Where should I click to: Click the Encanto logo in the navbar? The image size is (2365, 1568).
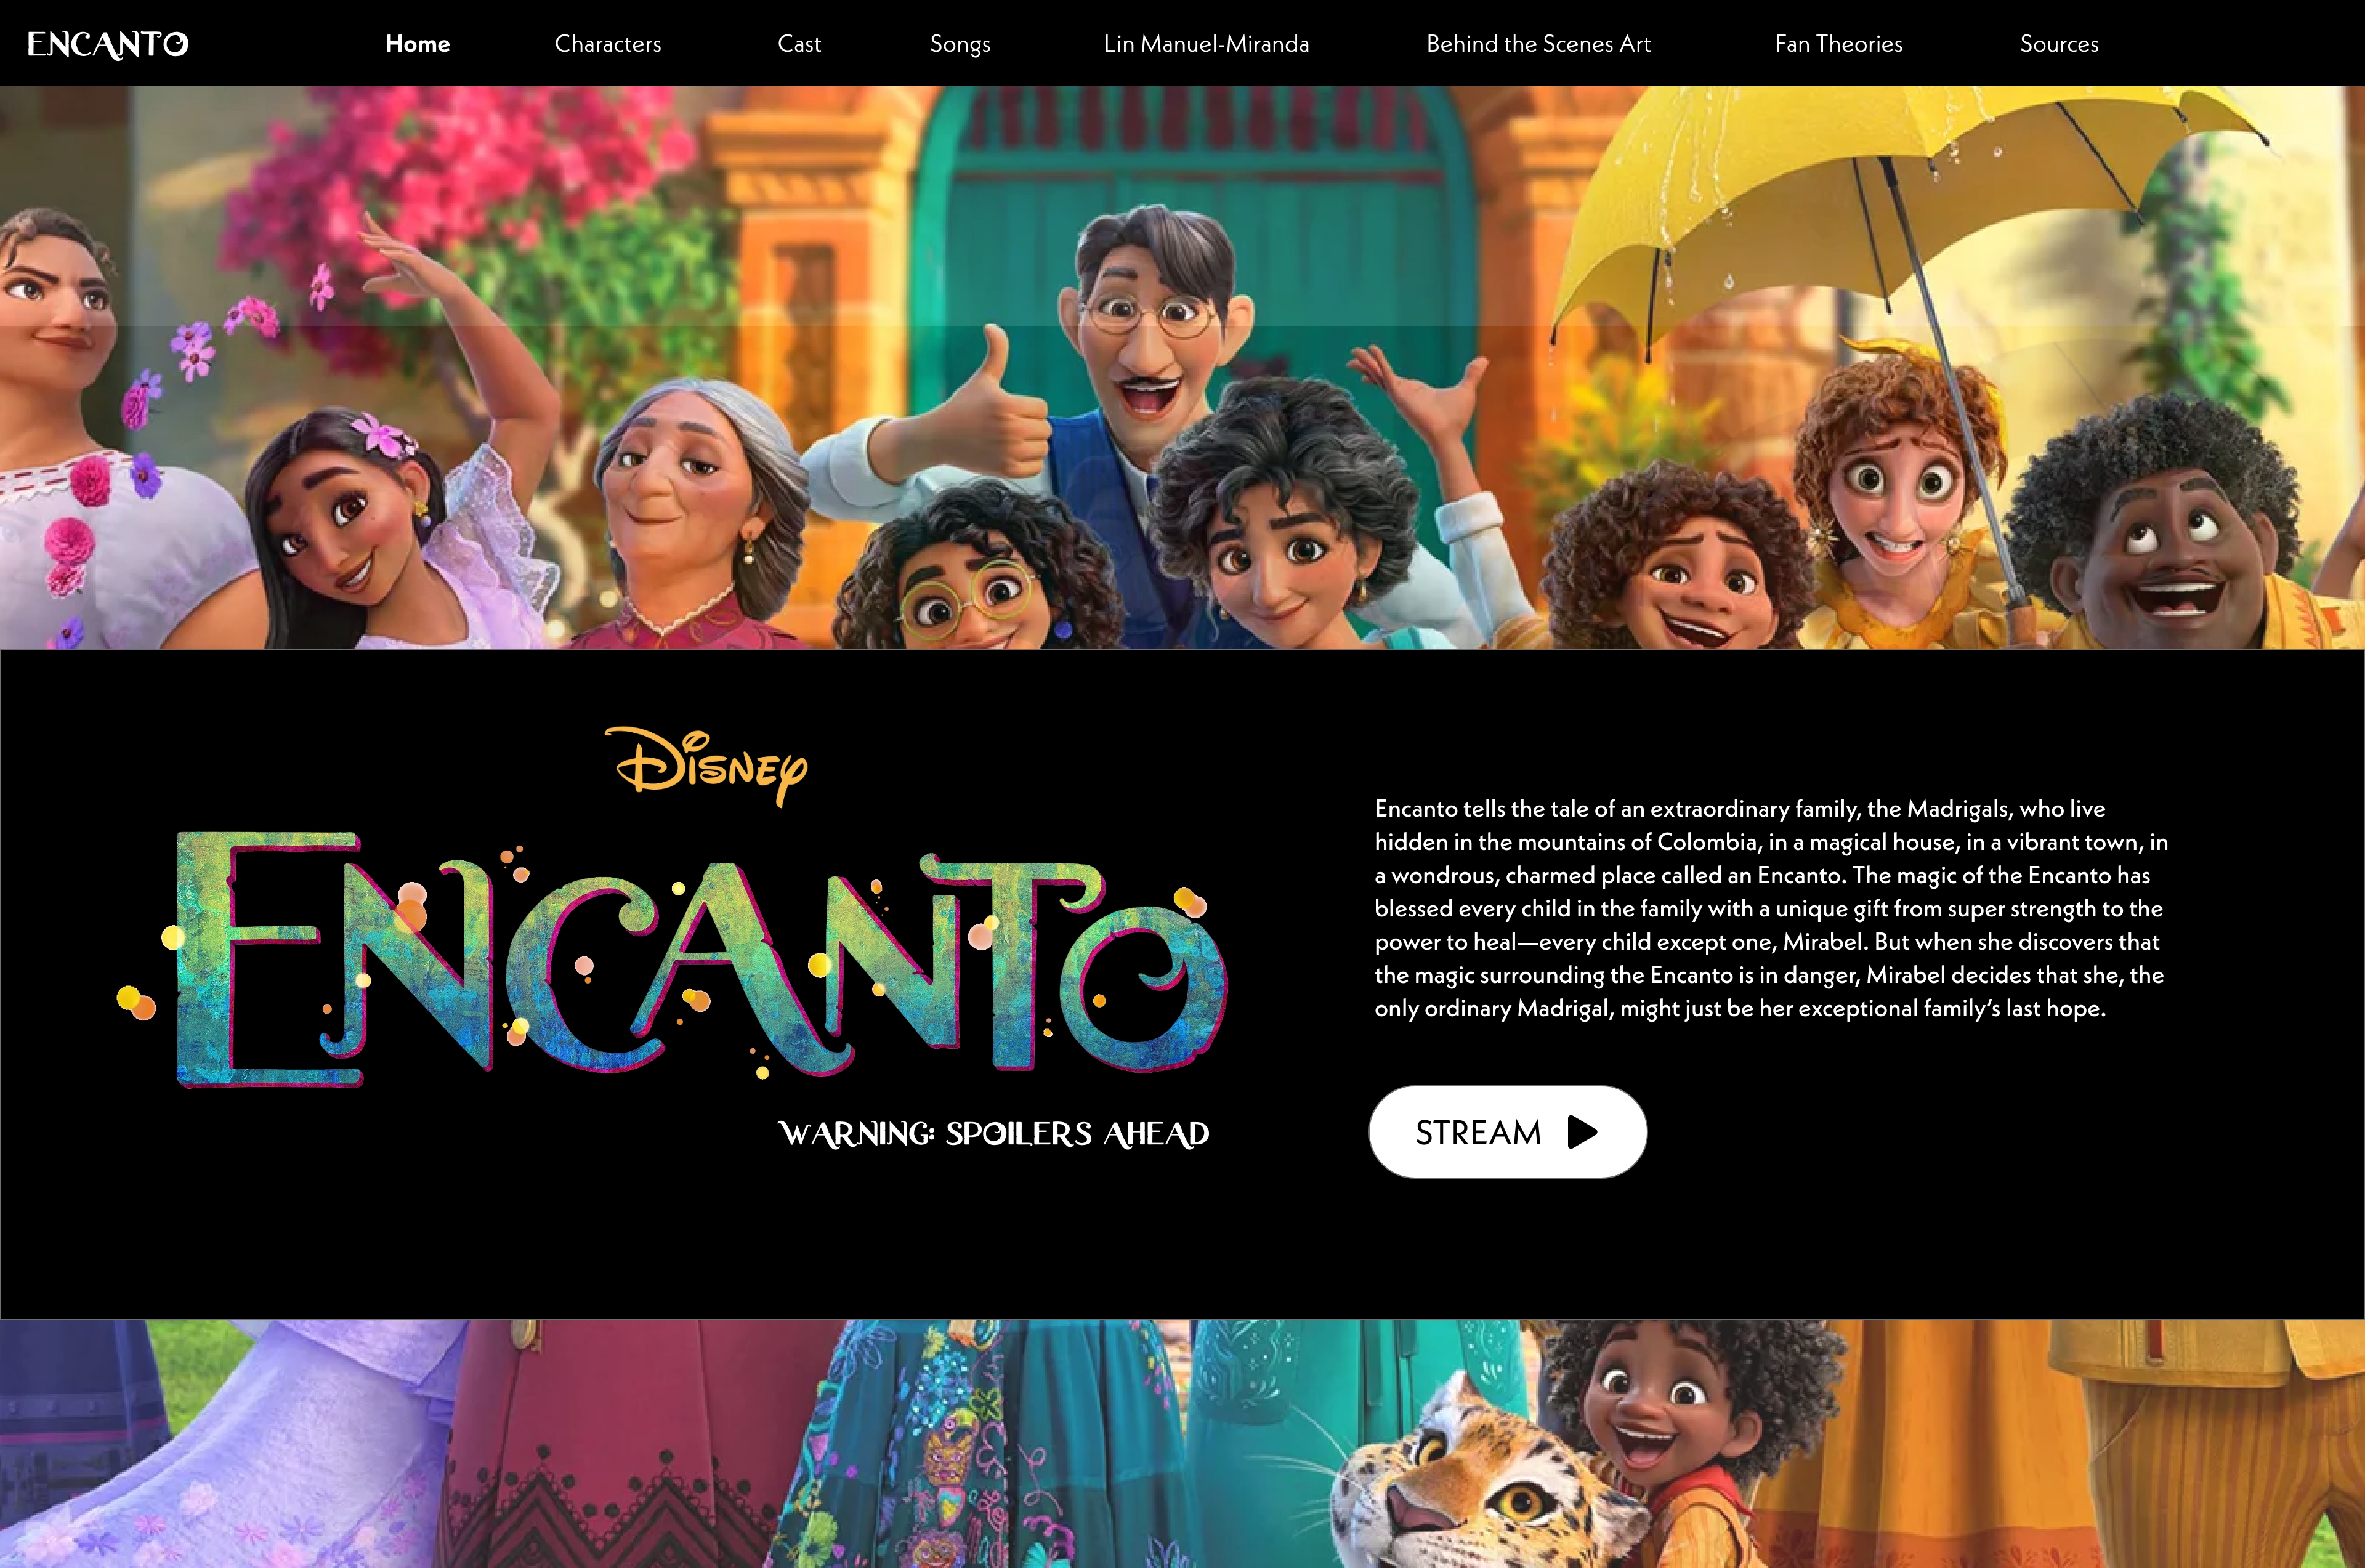click(x=108, y=44)
